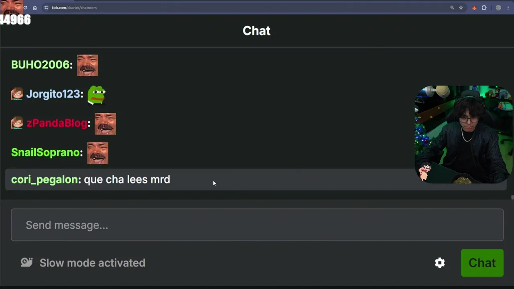
Task: Bookmark this page with the star icon
Action: [x=461, y=8]
